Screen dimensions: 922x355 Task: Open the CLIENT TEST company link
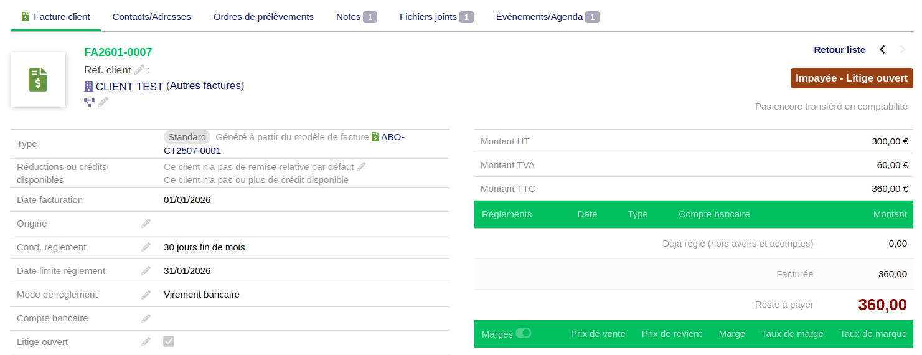(x=129, y=87)
